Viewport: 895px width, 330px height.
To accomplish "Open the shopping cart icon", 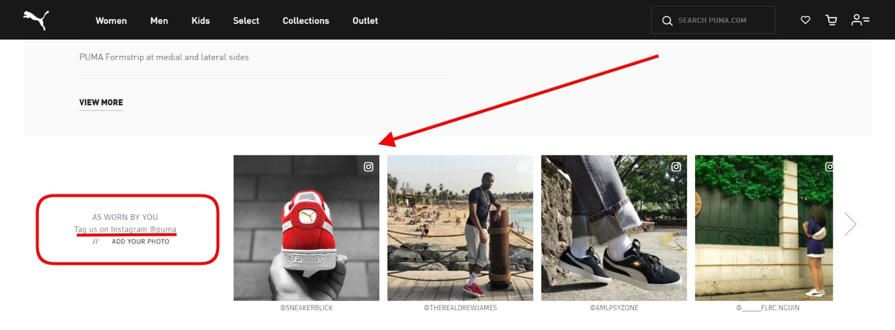I will click(x=831, y=20).
